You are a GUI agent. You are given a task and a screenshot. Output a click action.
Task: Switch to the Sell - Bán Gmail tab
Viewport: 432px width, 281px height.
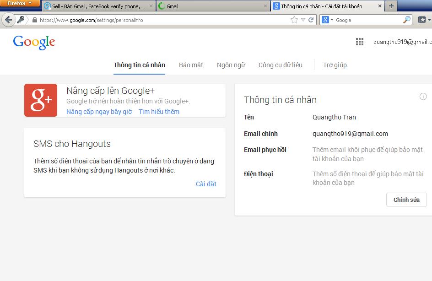(99, 6)
